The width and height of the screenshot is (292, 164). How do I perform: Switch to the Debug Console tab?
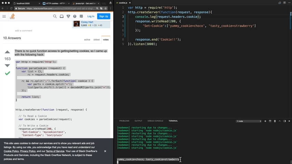click(x=155, y=121)
